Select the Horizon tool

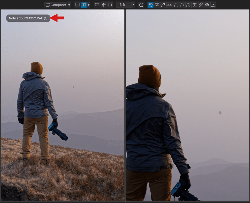tap(169, 5)
